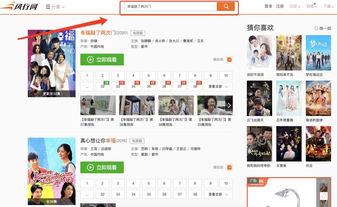This screenshot has height=207, width=337.
Task: Expand the 下载 download dropdown
Action: point(329,6)
